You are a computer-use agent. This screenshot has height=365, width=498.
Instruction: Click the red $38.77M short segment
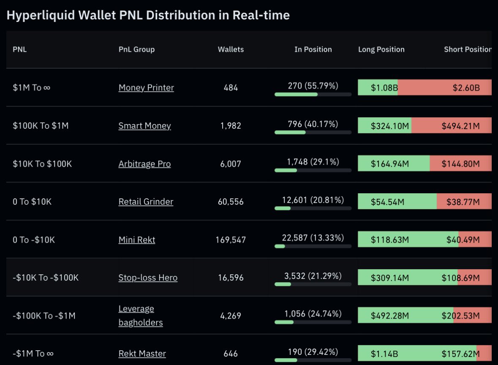click(464, 201)
